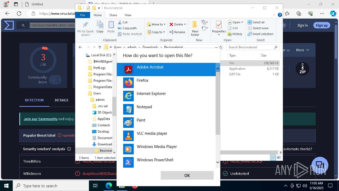Click Copy path in Clipboard group
This screenshot has height=191, width=339.
click(127, 28)
